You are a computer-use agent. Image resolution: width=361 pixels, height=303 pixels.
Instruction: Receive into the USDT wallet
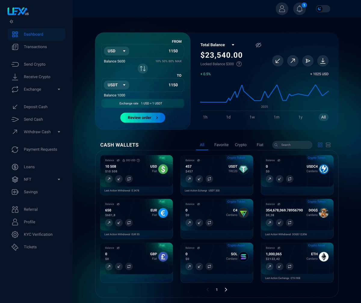199,179
